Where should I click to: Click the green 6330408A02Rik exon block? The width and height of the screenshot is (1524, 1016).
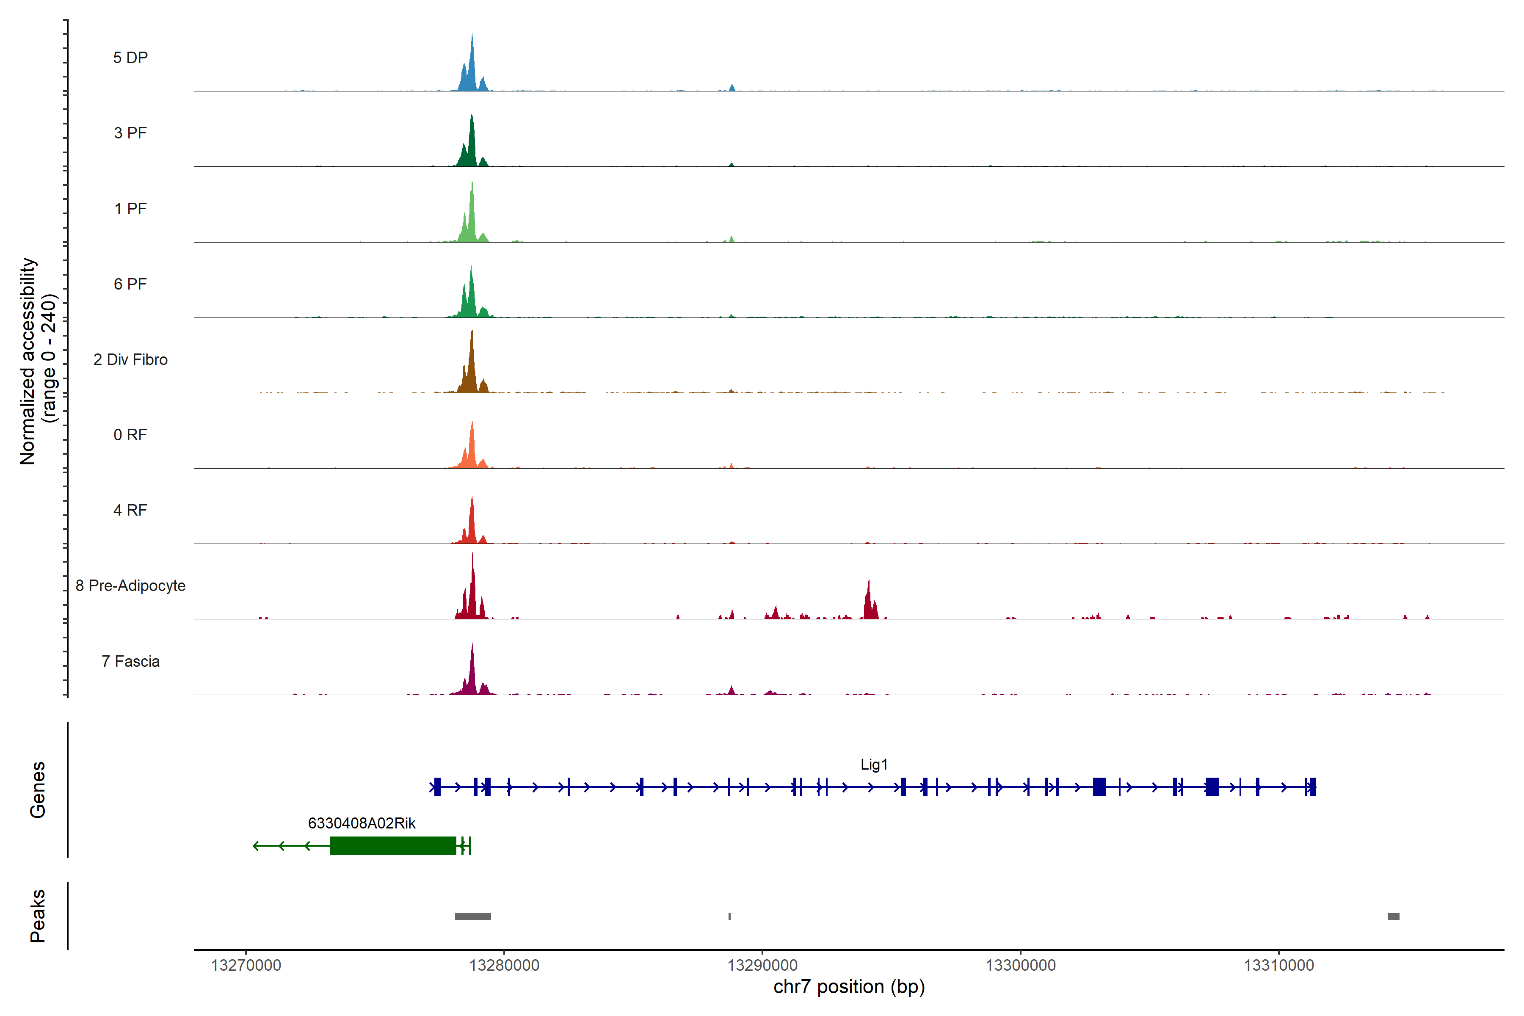tap(393, 845)
